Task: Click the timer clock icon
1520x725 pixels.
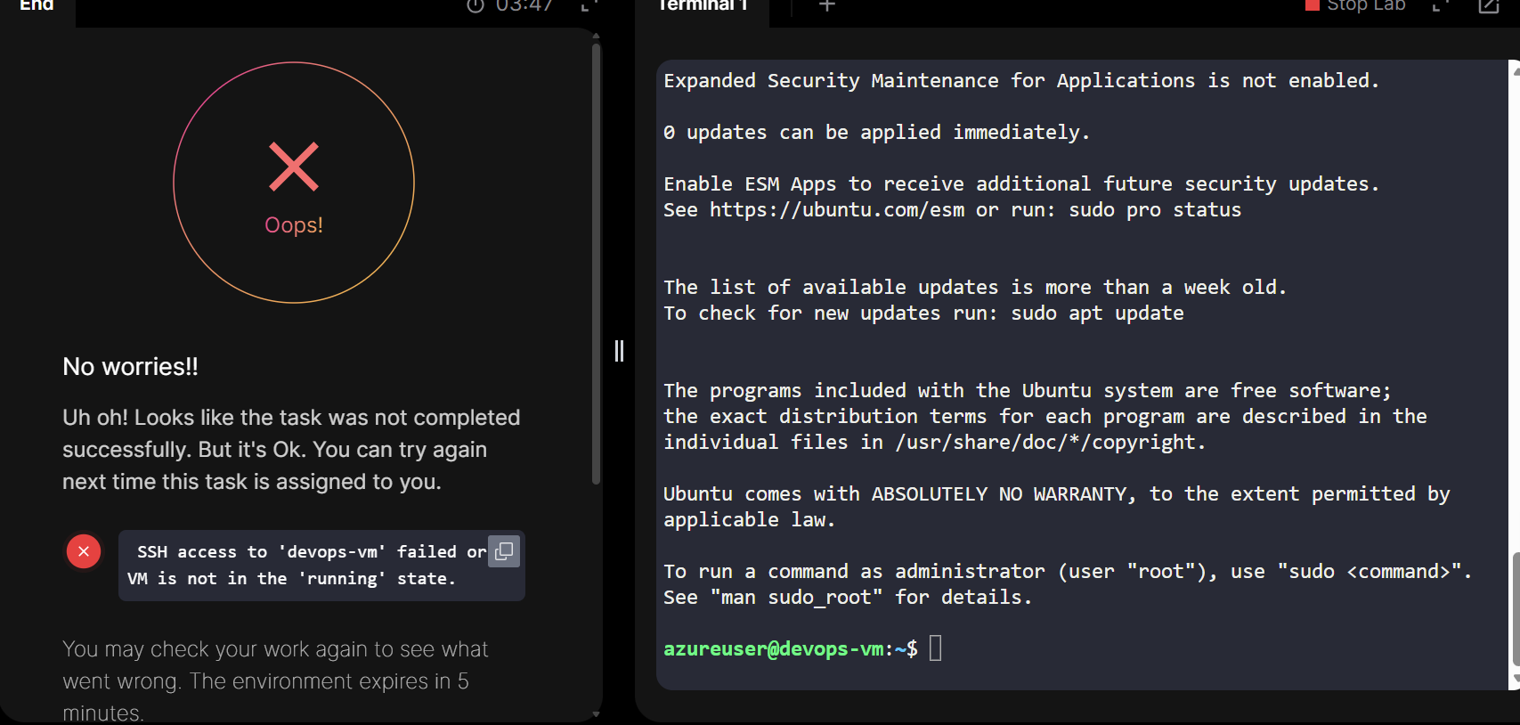Action: (476, 6)
